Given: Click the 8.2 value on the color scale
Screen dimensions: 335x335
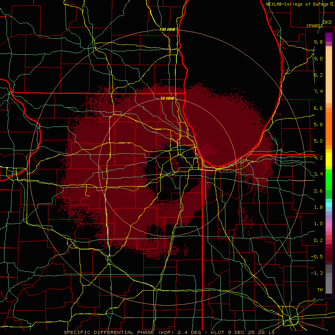Looking at the screenshot, I should (318, 75).
